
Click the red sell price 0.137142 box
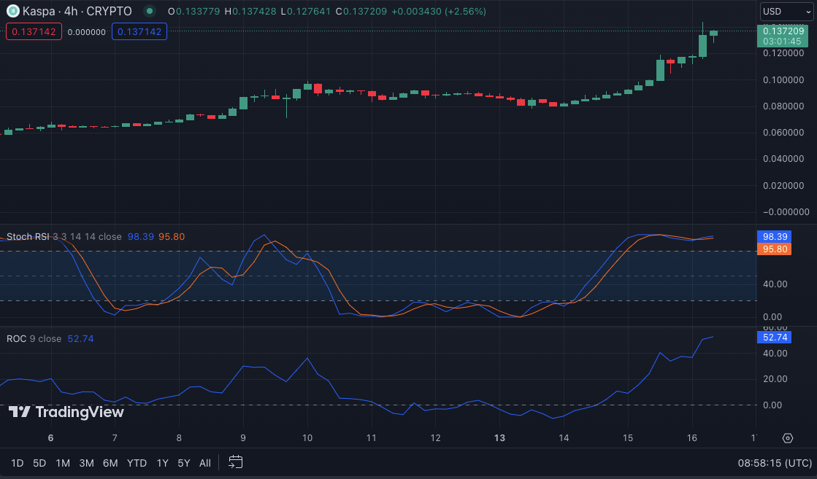point(34,32)
